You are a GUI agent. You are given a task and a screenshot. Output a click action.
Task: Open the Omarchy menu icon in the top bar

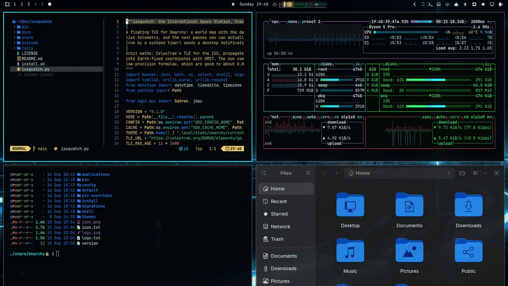pyautogui.click(x=7, y=4)
